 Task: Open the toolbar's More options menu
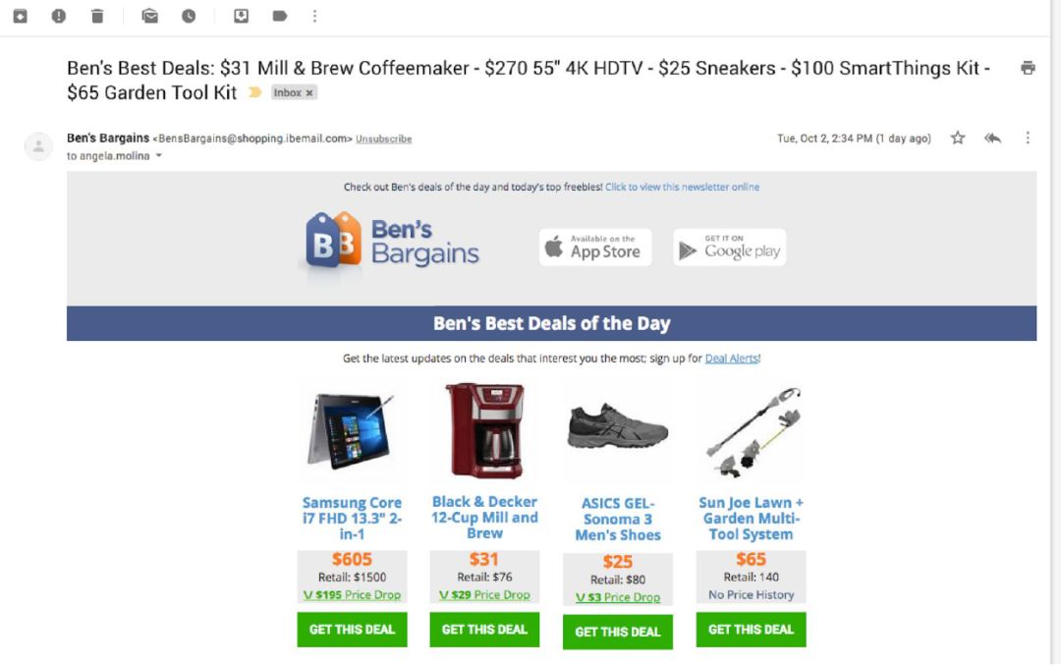(x=314, y=16)
